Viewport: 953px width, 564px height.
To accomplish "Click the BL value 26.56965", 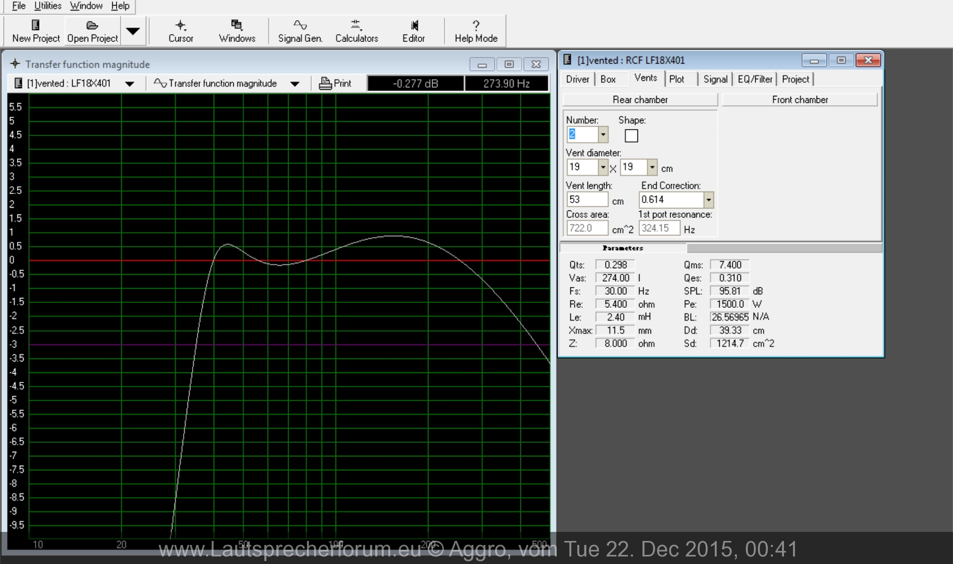I will (x=730, y=317).
